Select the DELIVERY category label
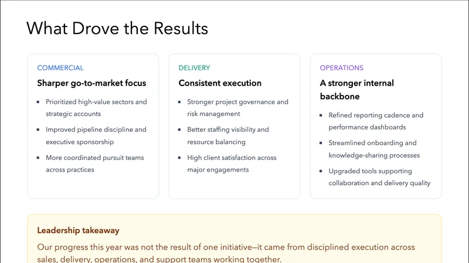This screenshot has height=263, width=469. click(x=194, y=68)
